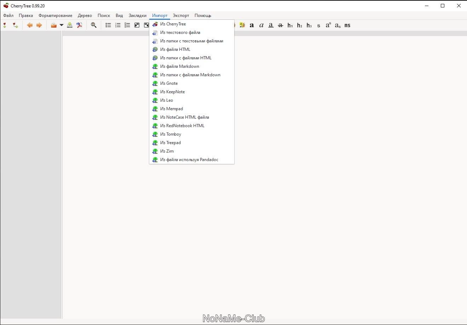Open the Дерево menu
Viewport: 467px width, 325px height.
tap(85, 16)
